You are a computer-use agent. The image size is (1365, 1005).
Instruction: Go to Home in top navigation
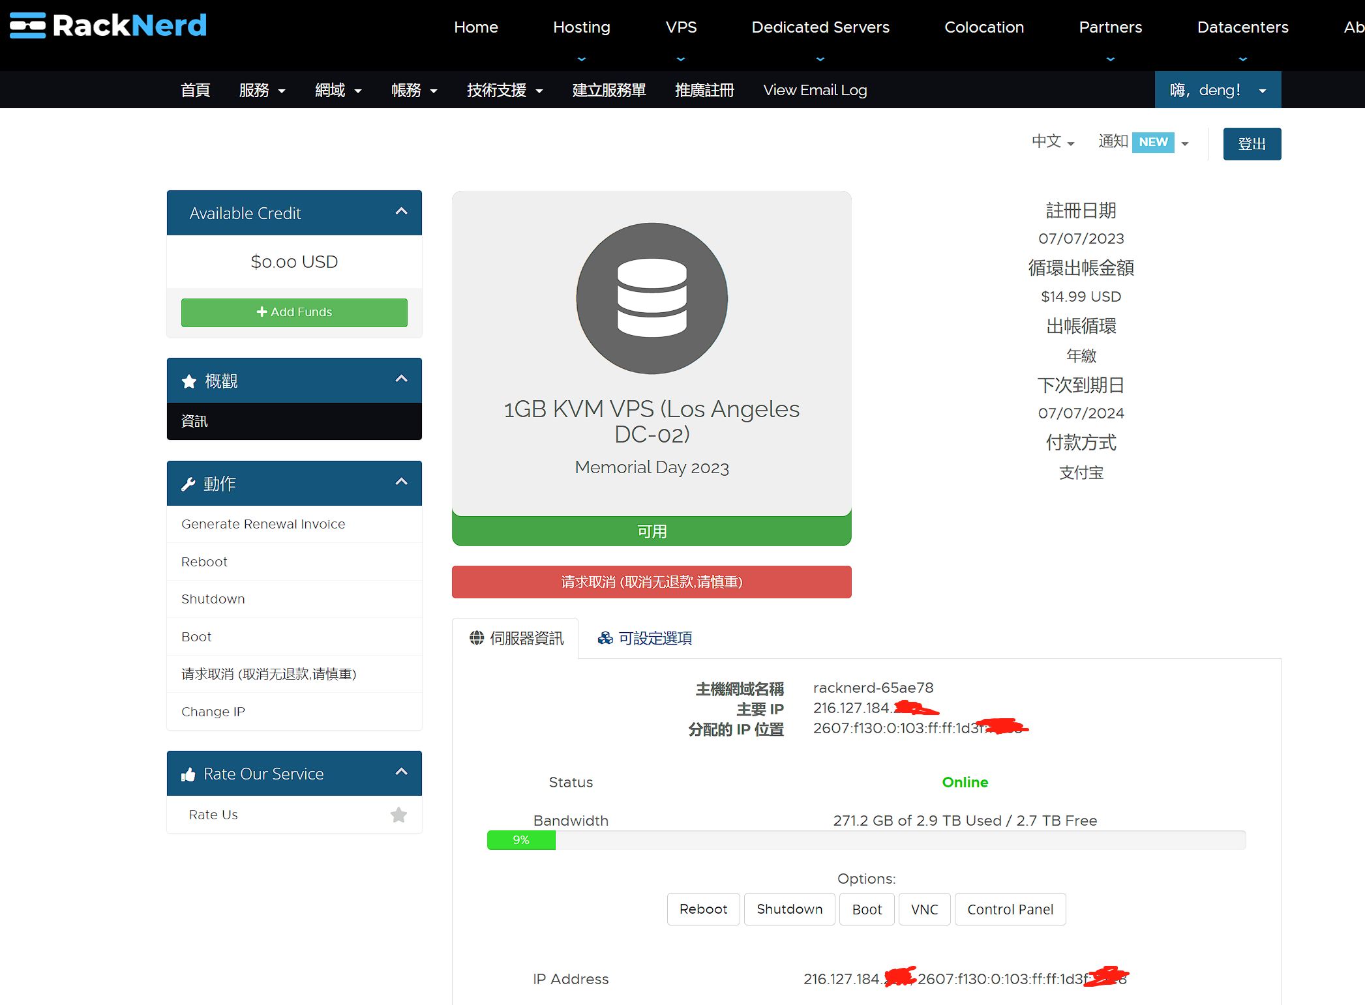tap(475, 27)
